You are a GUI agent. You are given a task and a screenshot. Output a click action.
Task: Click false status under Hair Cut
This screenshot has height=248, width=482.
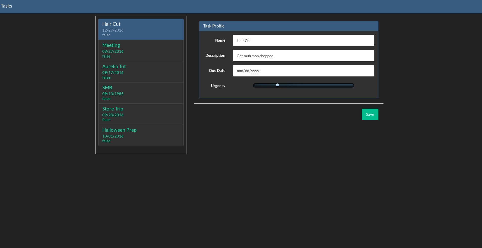[106, 35]
